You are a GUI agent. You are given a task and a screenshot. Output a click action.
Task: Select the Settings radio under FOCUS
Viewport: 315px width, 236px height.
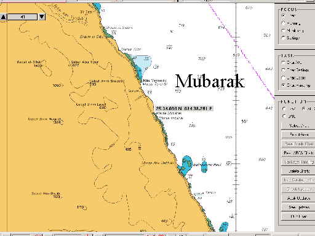(284, 38)
